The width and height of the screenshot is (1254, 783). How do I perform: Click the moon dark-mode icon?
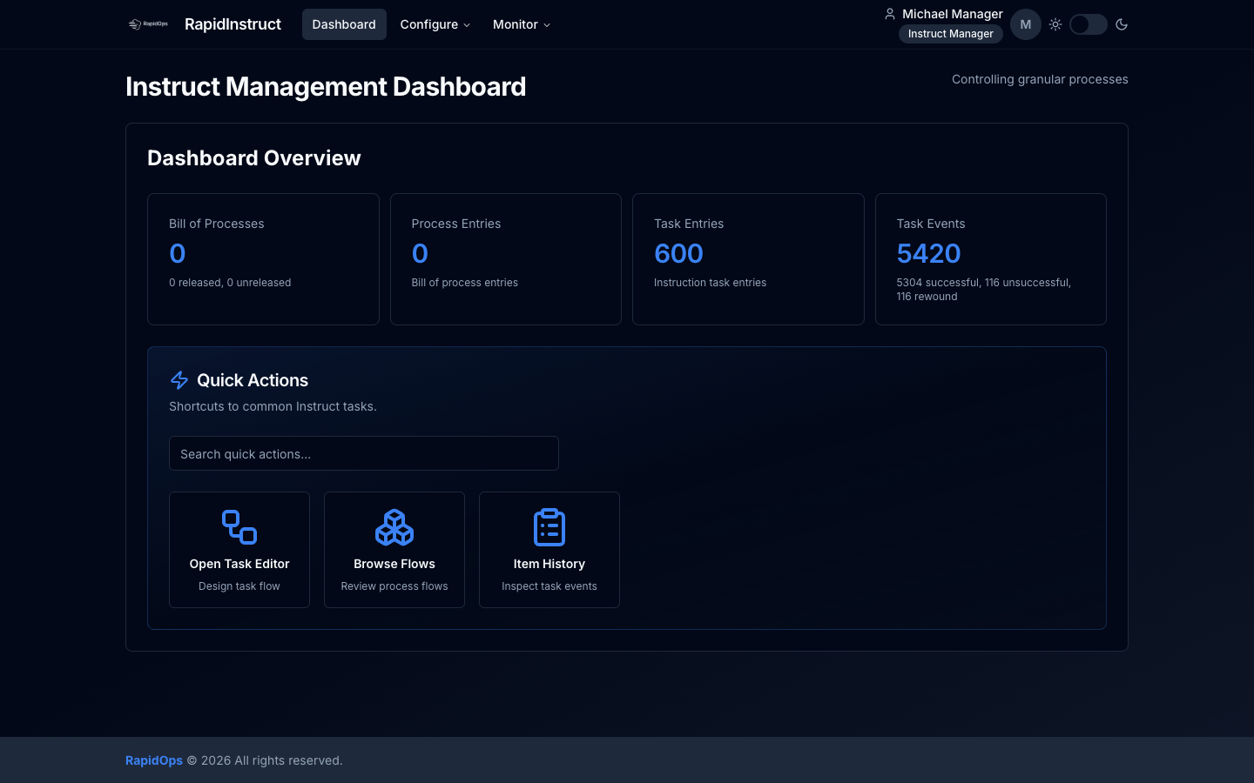1122,24
